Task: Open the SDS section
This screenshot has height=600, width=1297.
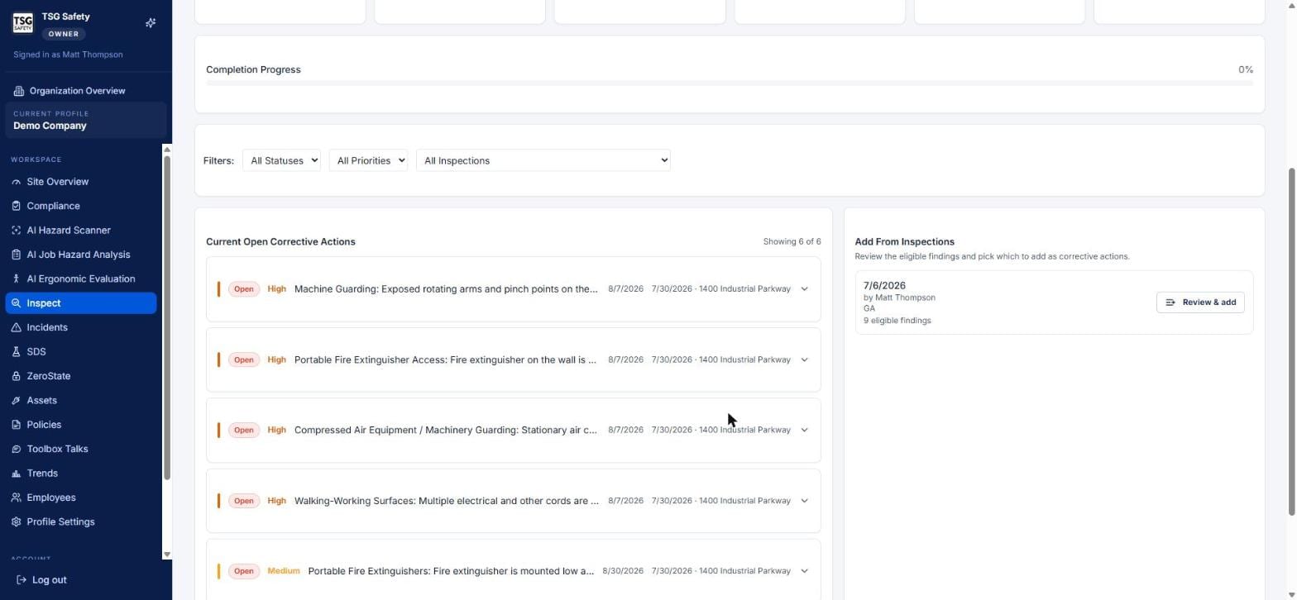Action: coord(81,352)
